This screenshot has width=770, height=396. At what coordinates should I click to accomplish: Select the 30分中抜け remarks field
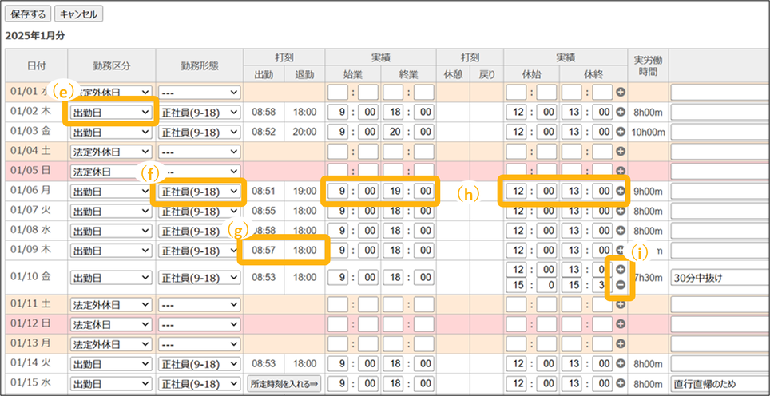click(719, 278)
